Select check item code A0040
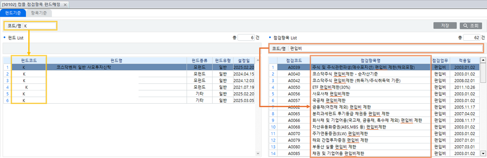 click(294, 74)
